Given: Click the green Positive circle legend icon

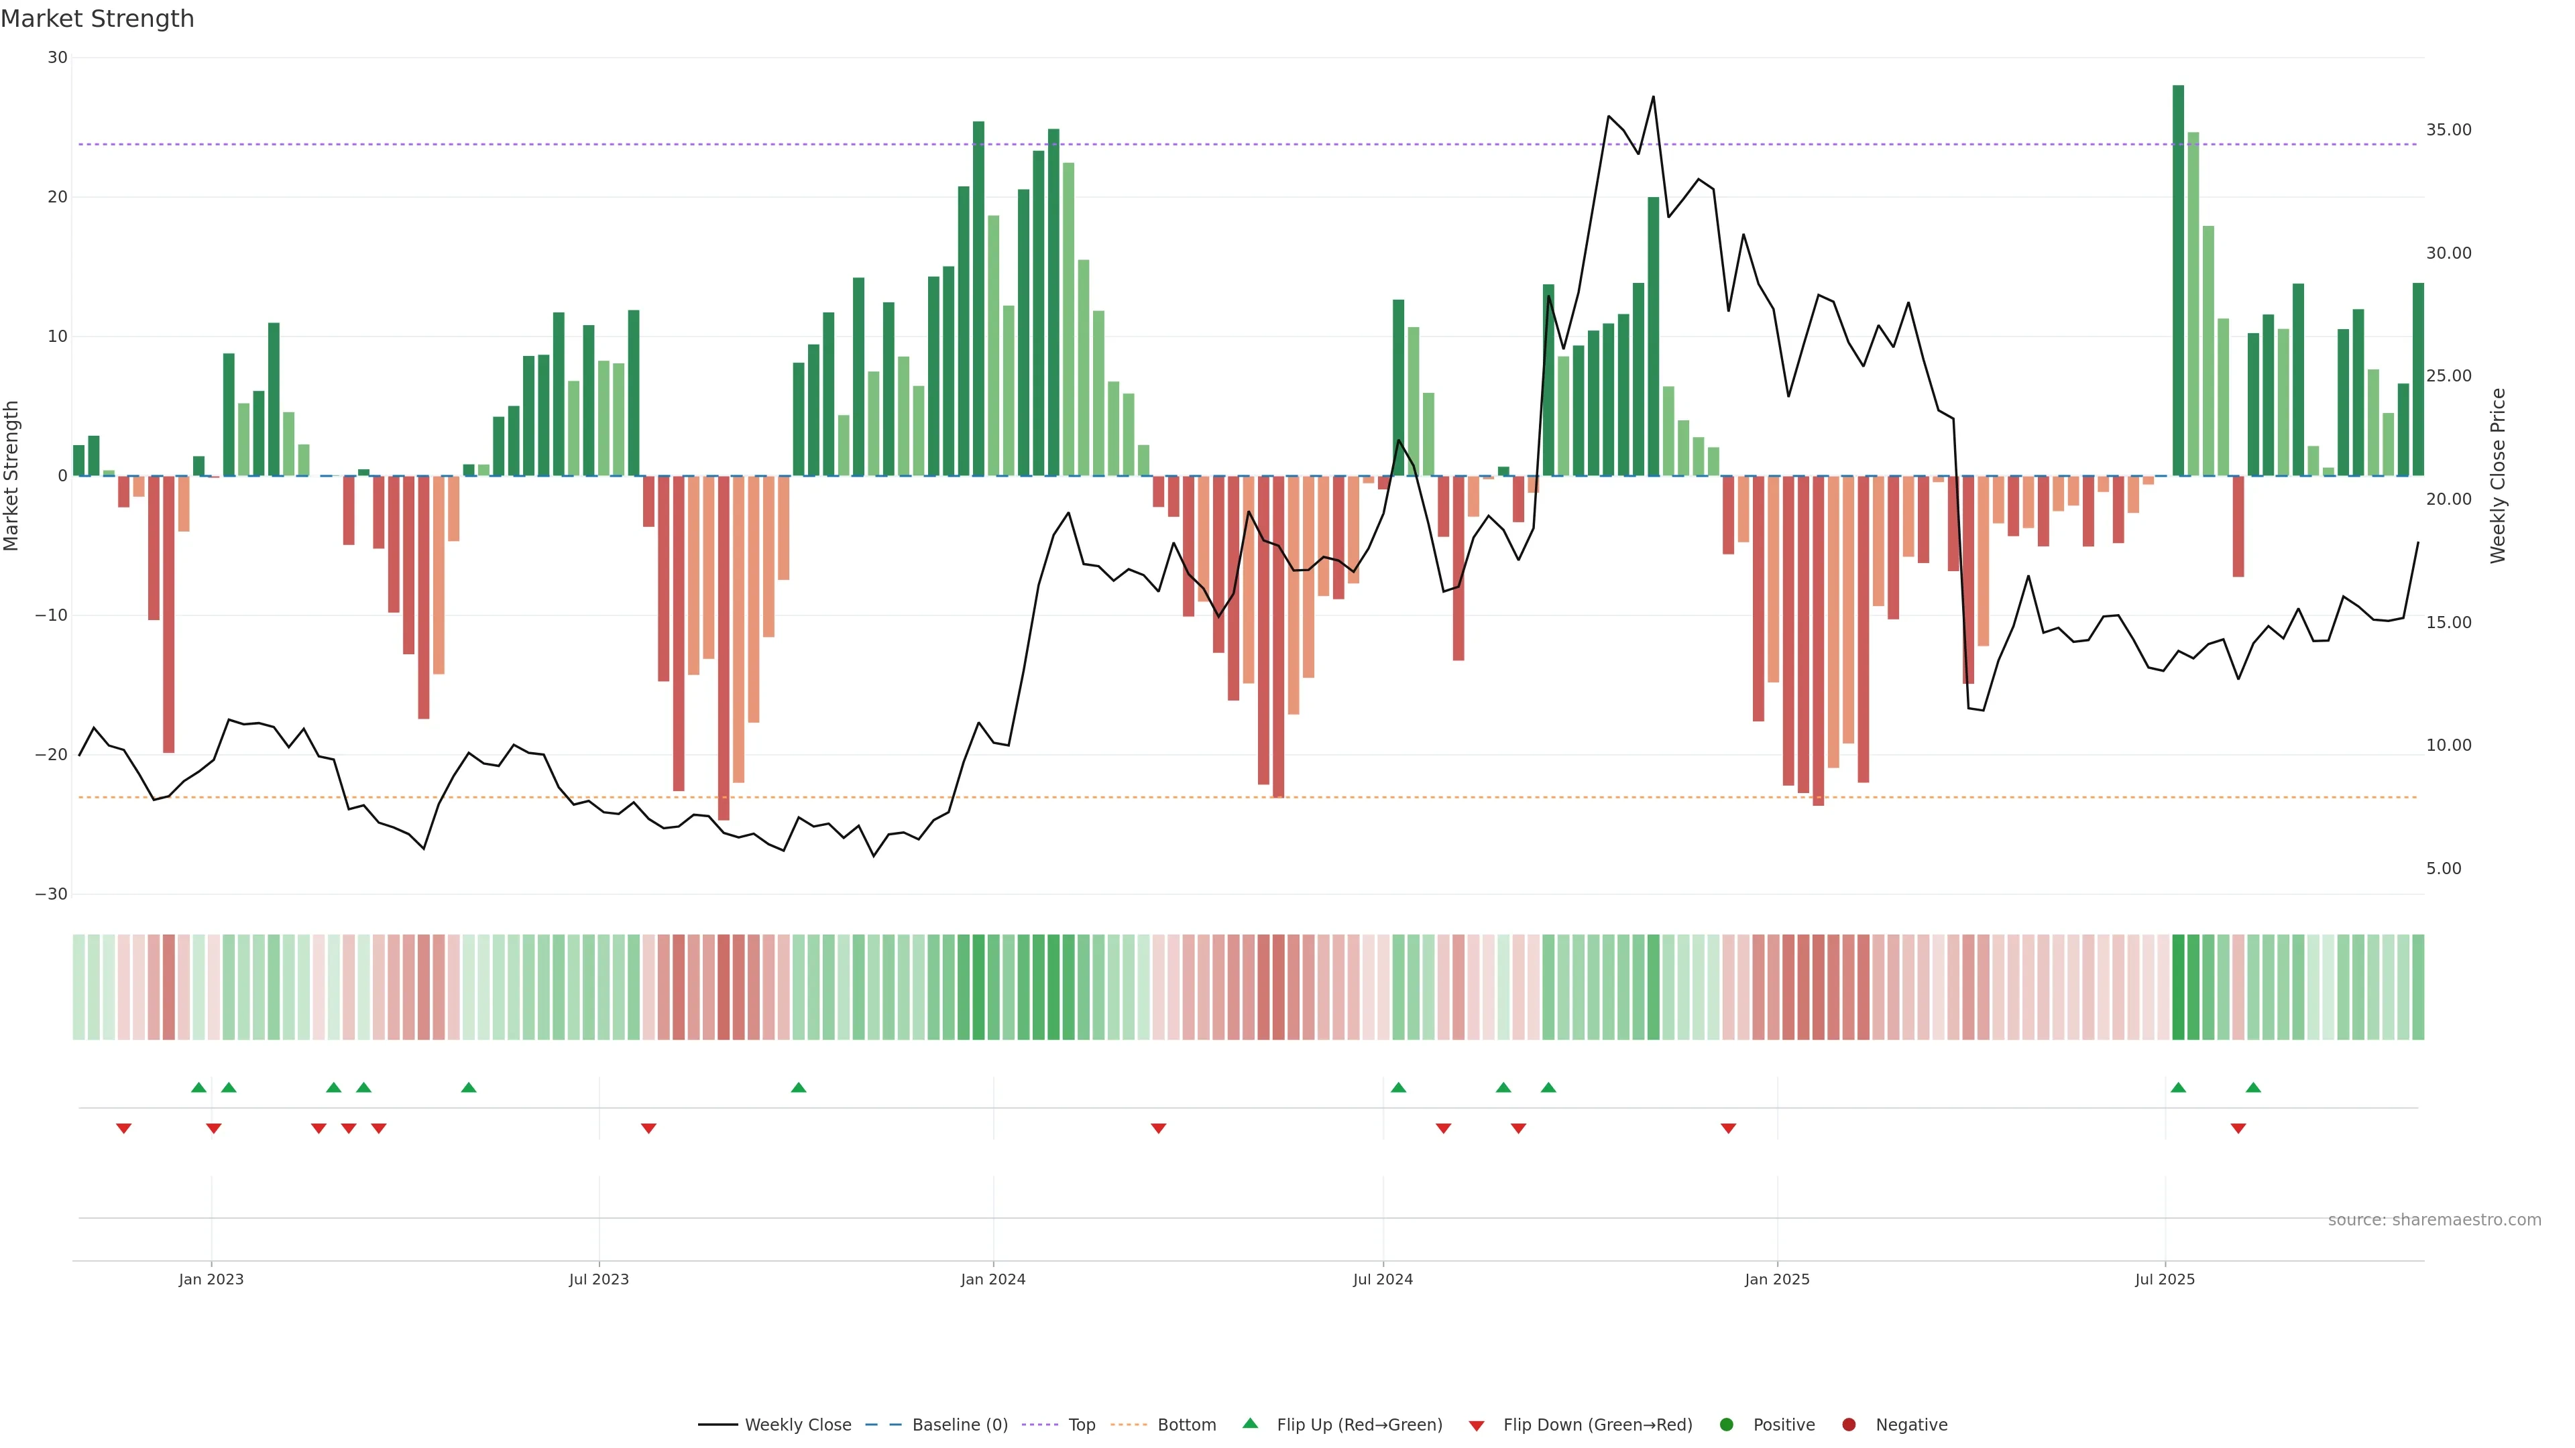Looking at the screenshot, I should coord(1726,1425).
